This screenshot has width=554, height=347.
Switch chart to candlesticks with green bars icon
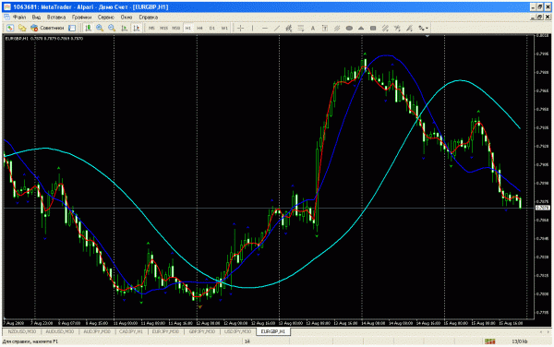(x=88, y=28)
